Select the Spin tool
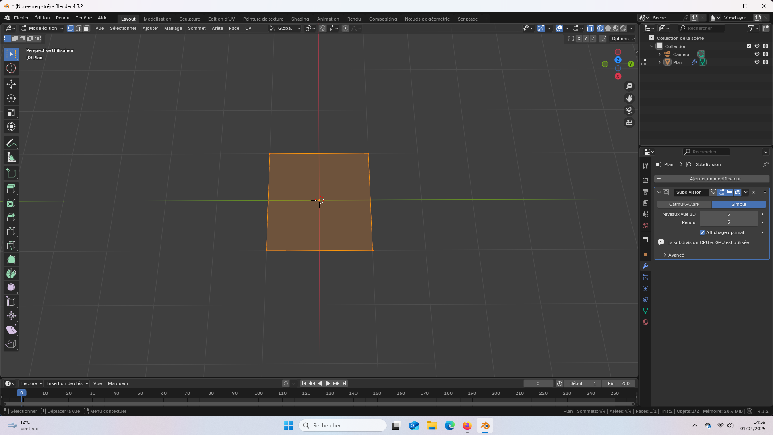This screenshot has width=773, height=435. [11, 273]
